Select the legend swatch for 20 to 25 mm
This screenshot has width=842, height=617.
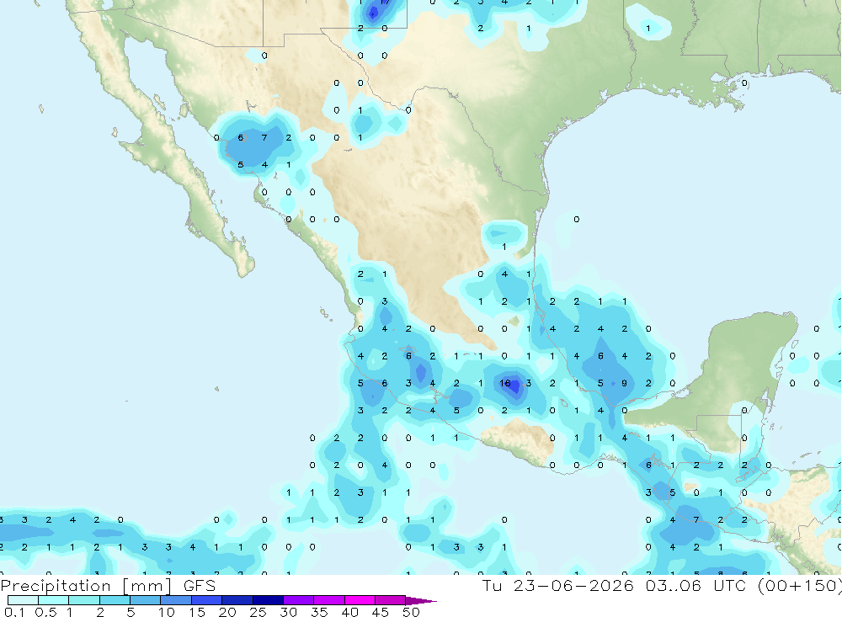(237, 600)
